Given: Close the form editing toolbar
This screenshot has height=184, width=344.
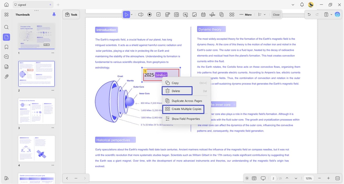Looking at the screenshot, I should click(276, 15).
